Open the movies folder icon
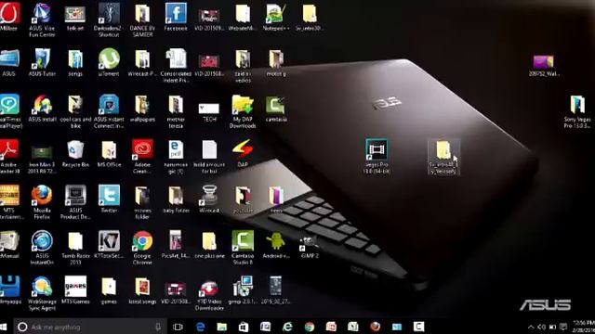 (x=142, y=202)
